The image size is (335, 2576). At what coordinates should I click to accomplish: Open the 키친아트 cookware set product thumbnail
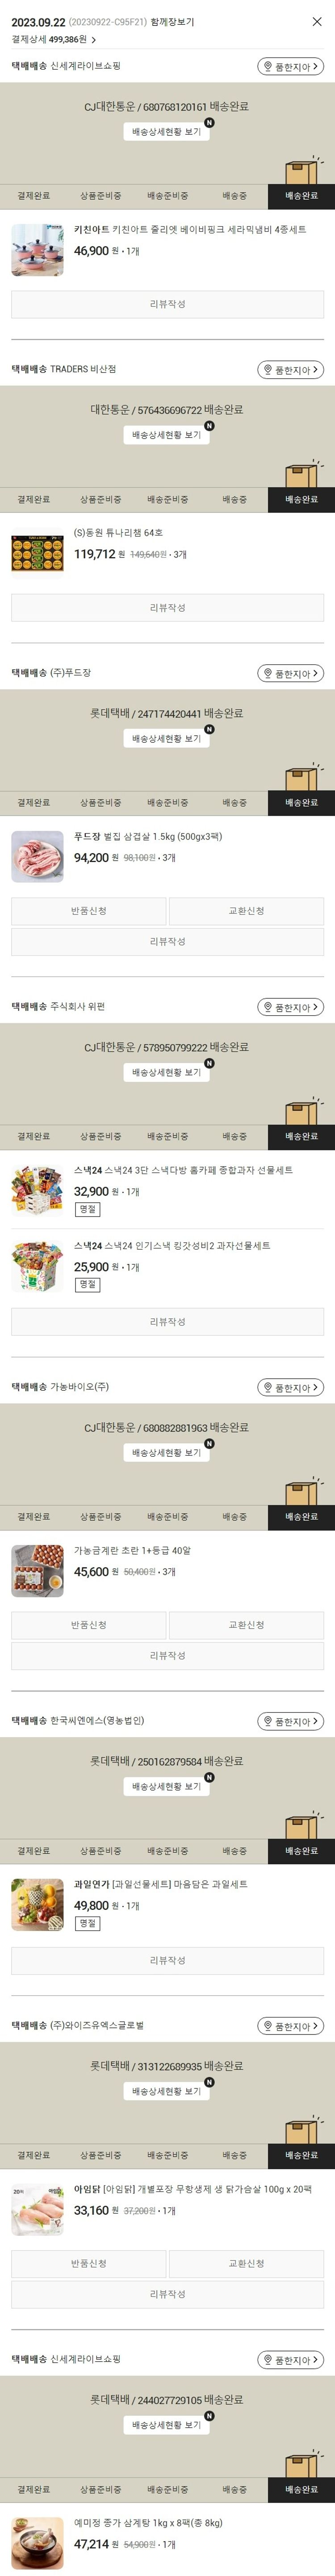[x=38, y=249]
